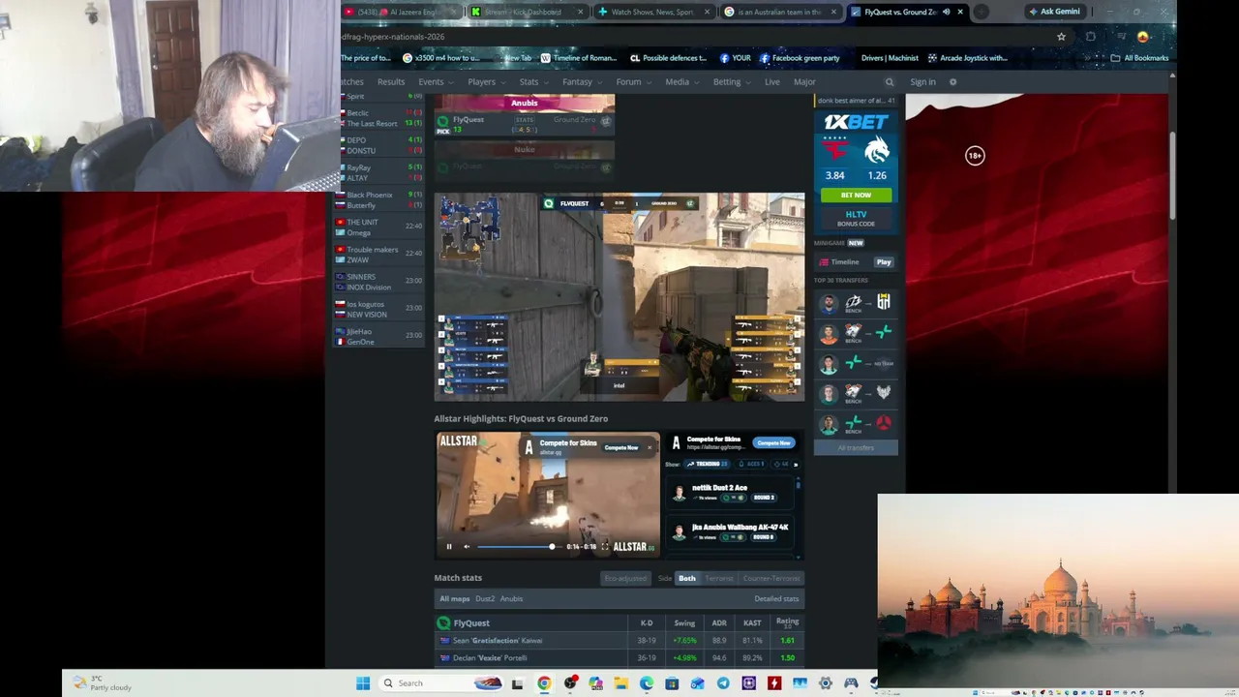This screenshot has width=1239, height=697.
Task: Open the Media dropdown menu
Action: 681,82
